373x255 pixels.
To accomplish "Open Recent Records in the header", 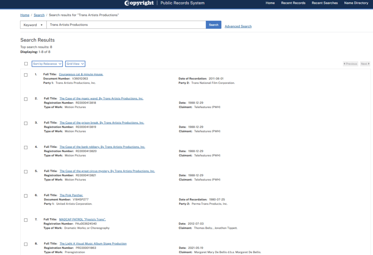I will [293, 3].
